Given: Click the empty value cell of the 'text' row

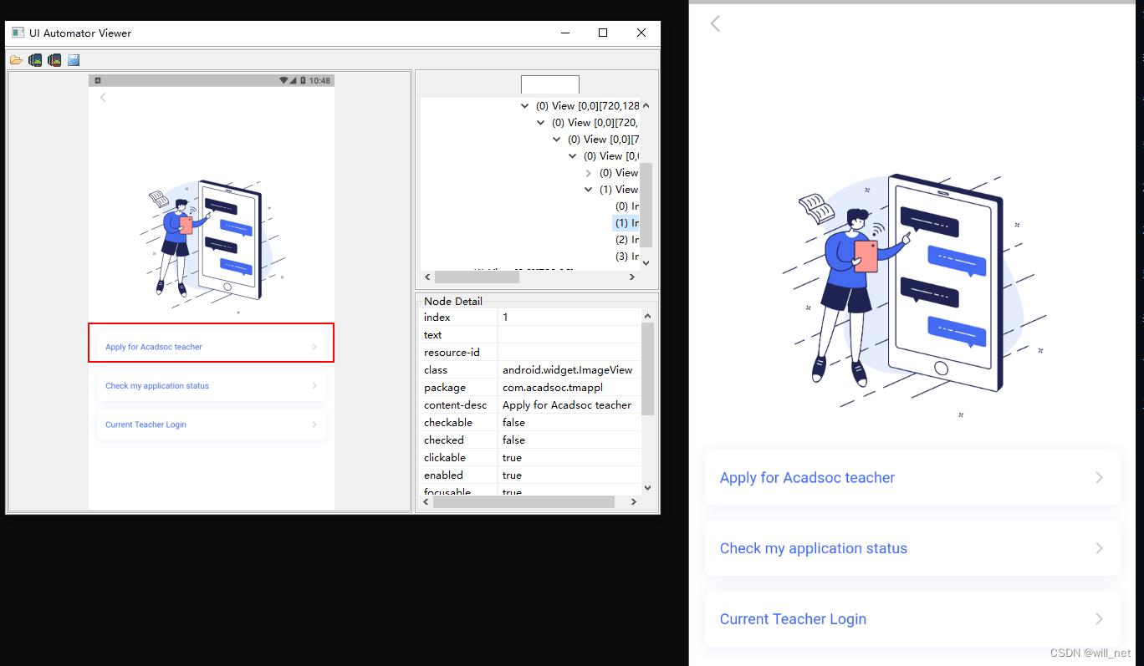Looking at the screenshot, I should click(x=569, y=335).
